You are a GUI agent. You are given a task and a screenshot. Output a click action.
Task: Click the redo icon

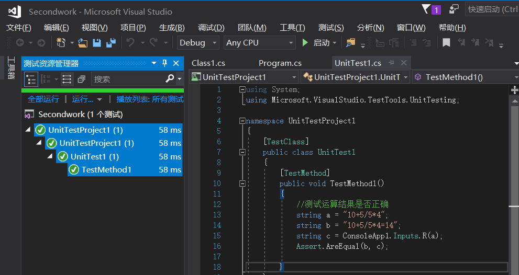pyautogui.click(x=153, y=43)
